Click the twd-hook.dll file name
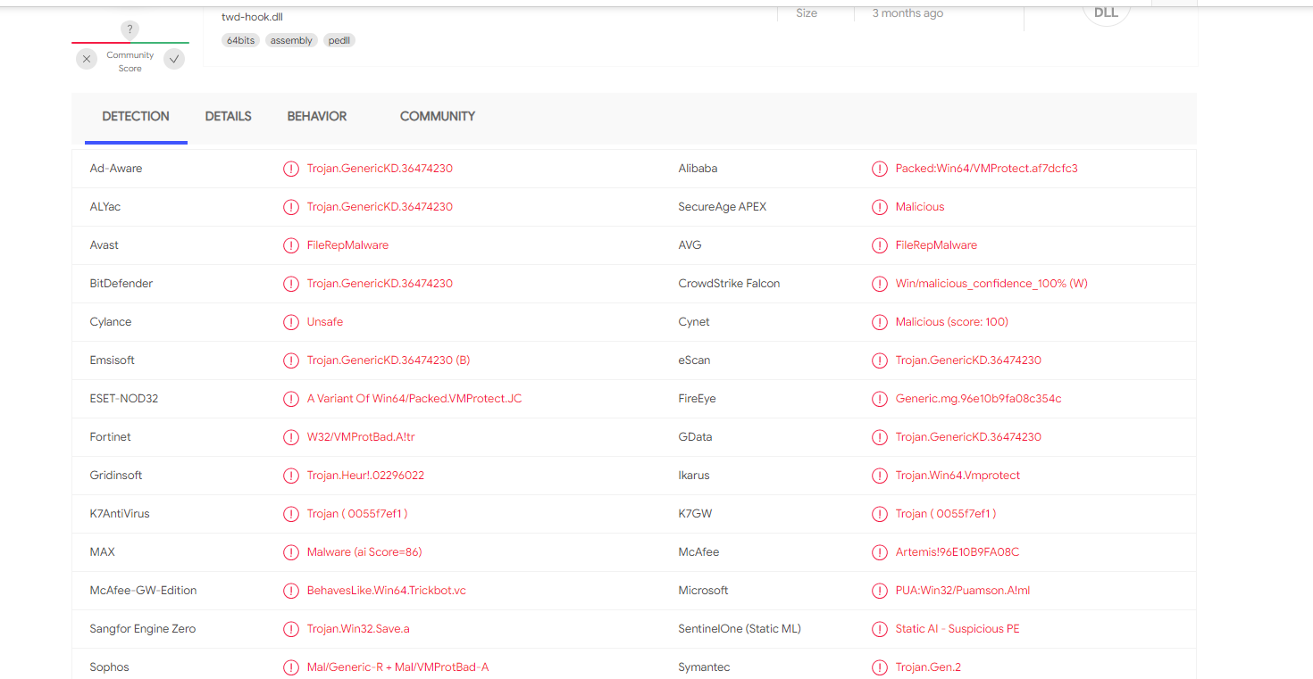The image size is (1313, 679). click(x=253, y=17)
